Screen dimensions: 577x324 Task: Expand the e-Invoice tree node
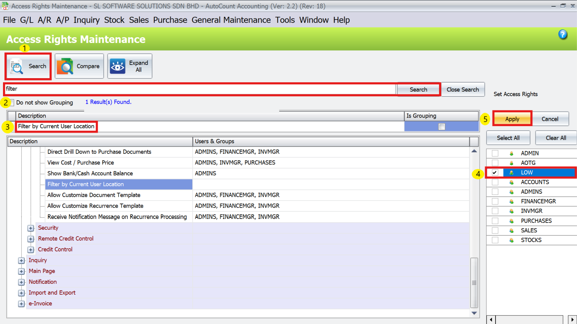21,304
